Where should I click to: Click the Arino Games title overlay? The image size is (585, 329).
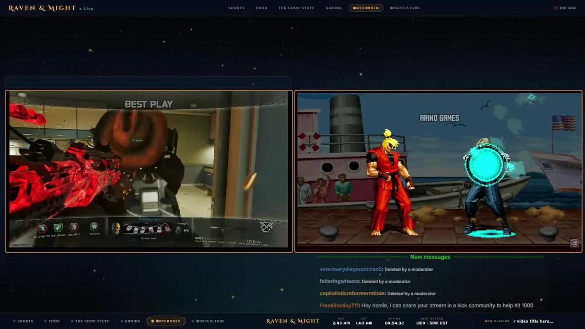[439, 118]
